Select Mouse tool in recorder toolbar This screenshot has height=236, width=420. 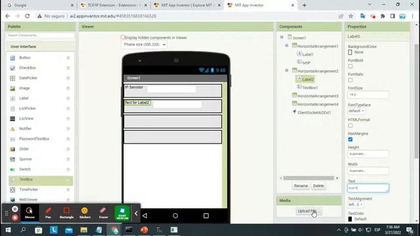pos(30,213)
